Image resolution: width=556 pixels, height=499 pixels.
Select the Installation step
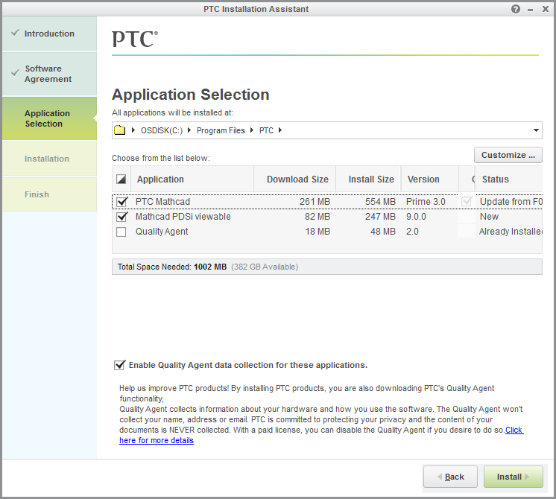(50, 159)
